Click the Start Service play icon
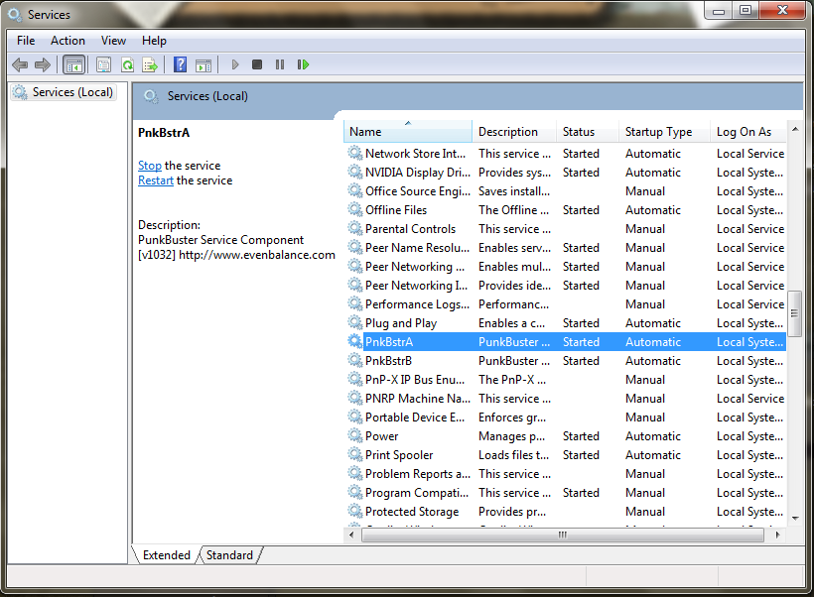The width and height of the screenshot is (814, 597). click(235, 64)
